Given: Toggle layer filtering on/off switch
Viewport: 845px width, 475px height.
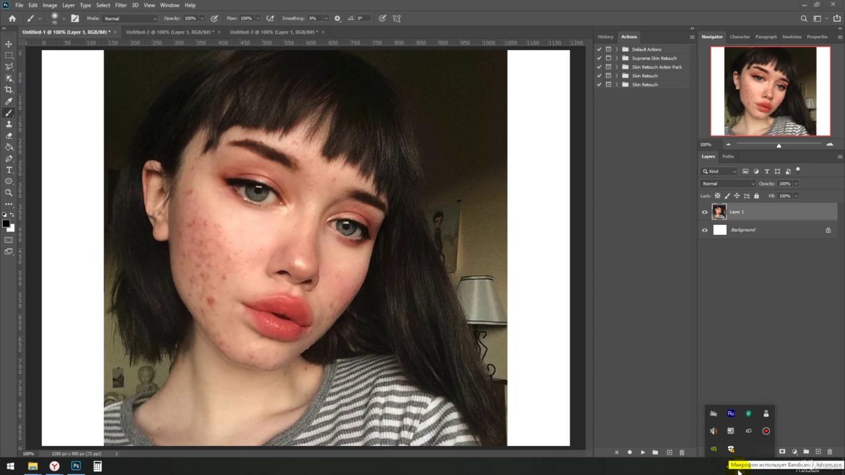Looking at the screenshot, I should 797,170.
